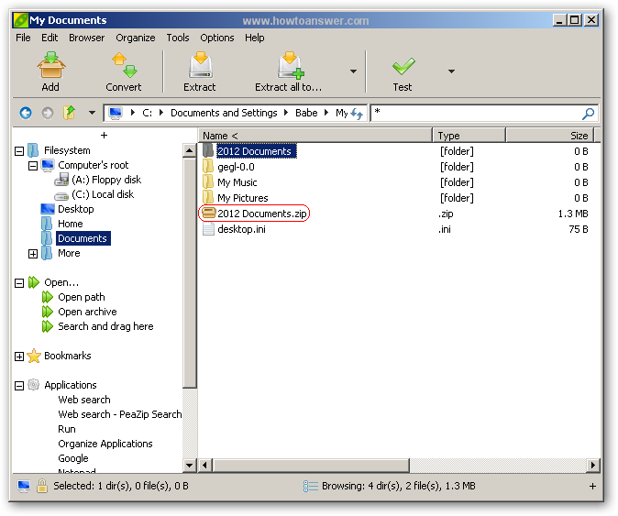Open the Options menu

pyautogui.click(x=217, y=38)
